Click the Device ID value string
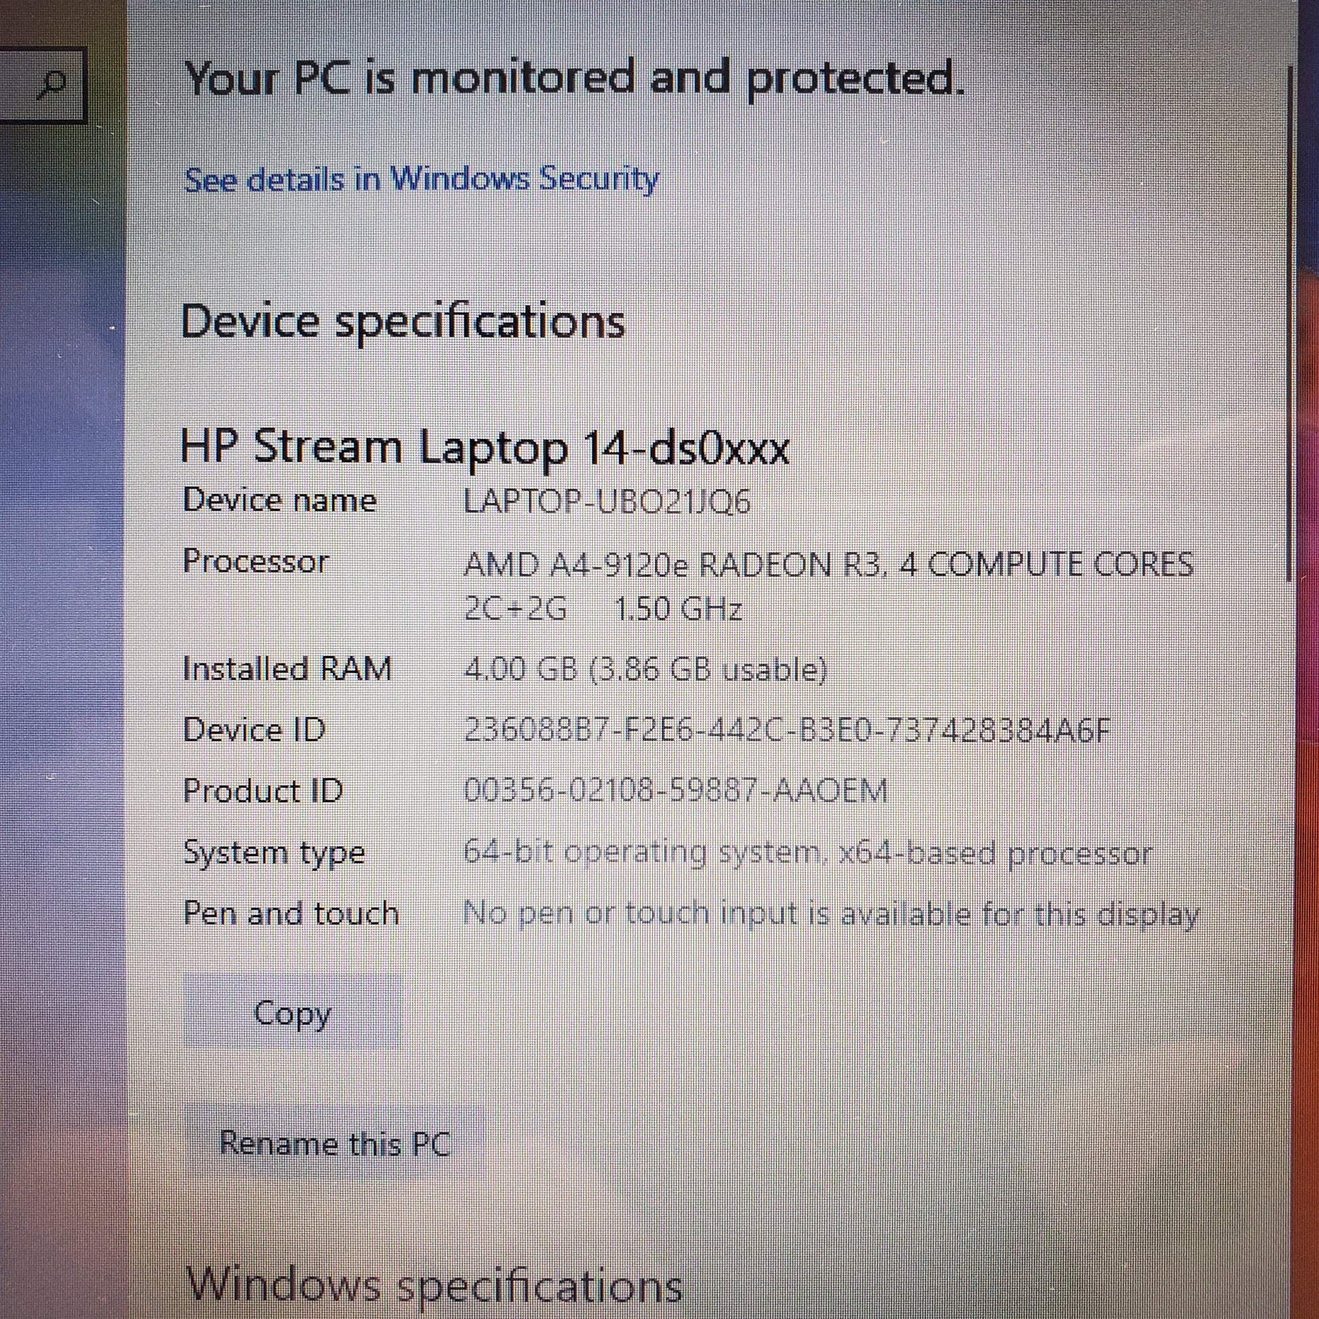 [786, 731]
